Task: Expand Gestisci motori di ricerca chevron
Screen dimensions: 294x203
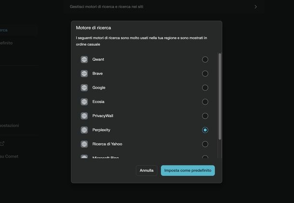Action: point(255,7)
